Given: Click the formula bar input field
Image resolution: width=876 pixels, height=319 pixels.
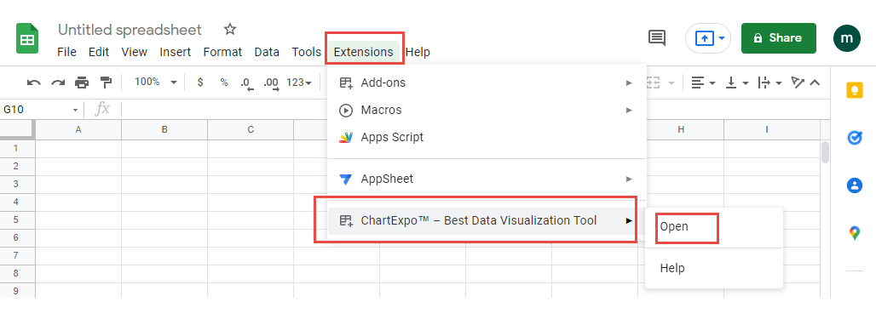Looking at the screenshot, I should 223,109.
